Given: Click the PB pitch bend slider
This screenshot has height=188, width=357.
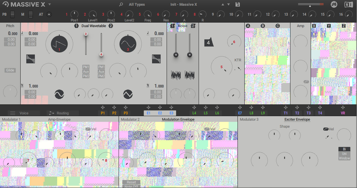Looking at the screenshot, I should [x=12, y=14].
